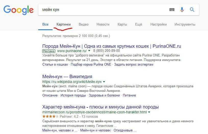Click Задать вопрос экспертам sitelink
This screenshot has width=208, height=134.
tap(134, 64)
